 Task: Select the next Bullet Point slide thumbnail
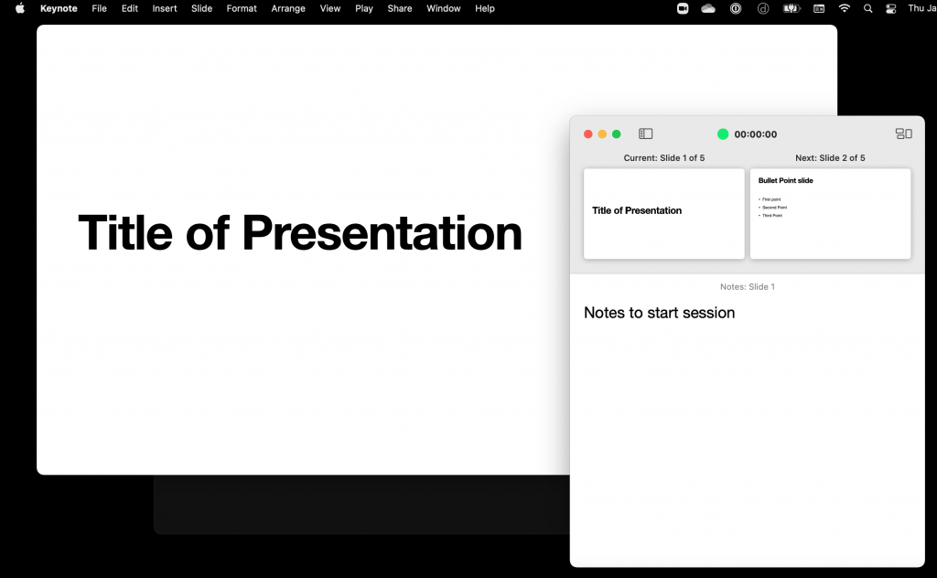tap(830, 213)
